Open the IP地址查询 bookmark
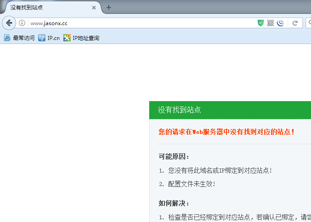This screenshot has width=311, height=222. coord(81,38)
